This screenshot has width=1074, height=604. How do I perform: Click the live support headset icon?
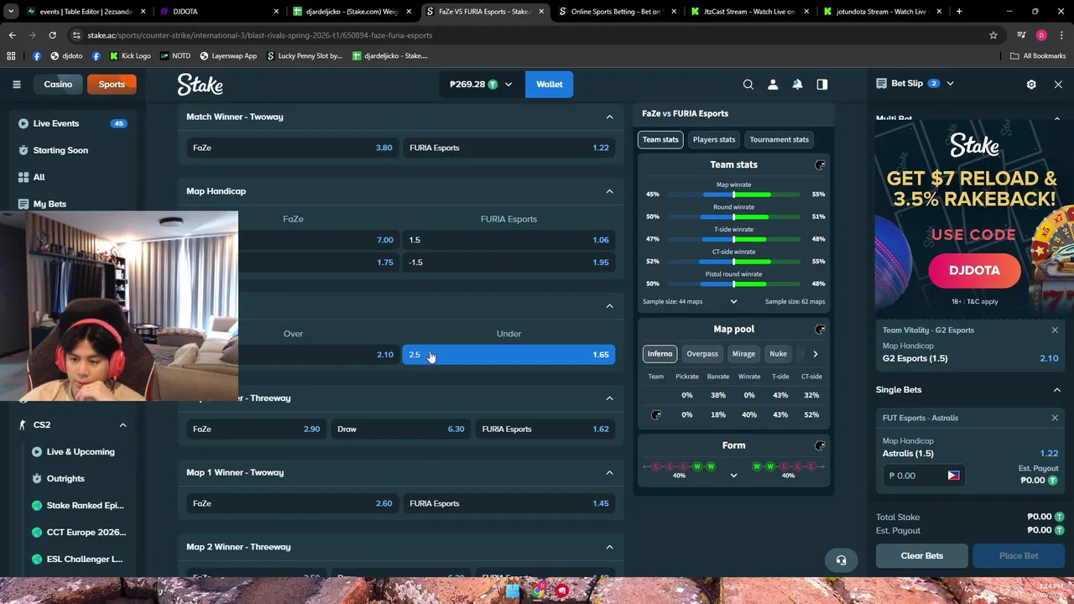coord(841,560)
